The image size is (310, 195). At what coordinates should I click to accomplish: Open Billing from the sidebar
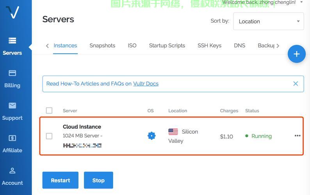coord(12,78)
